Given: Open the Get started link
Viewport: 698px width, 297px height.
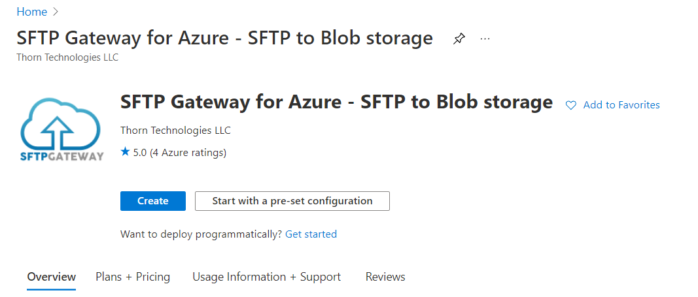Looking at the screenshot, I should coord(311,234).
